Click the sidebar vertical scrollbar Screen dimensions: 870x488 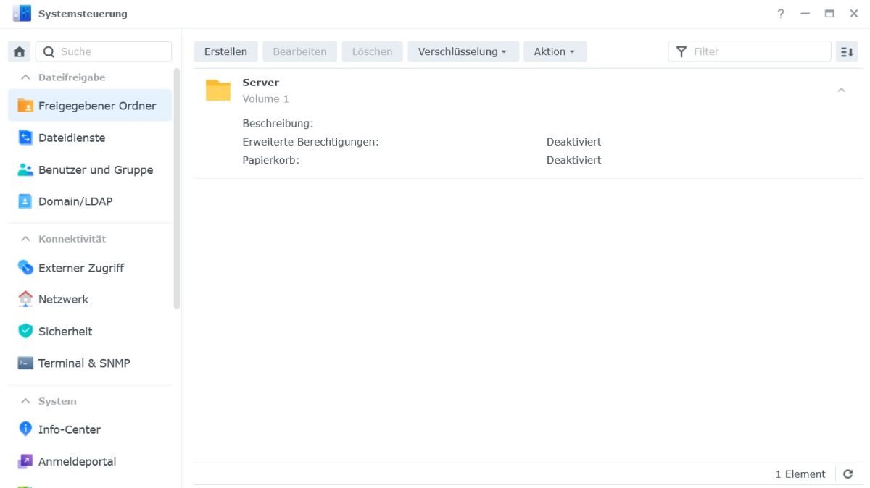pyautogui.click(x=176, y=189)
